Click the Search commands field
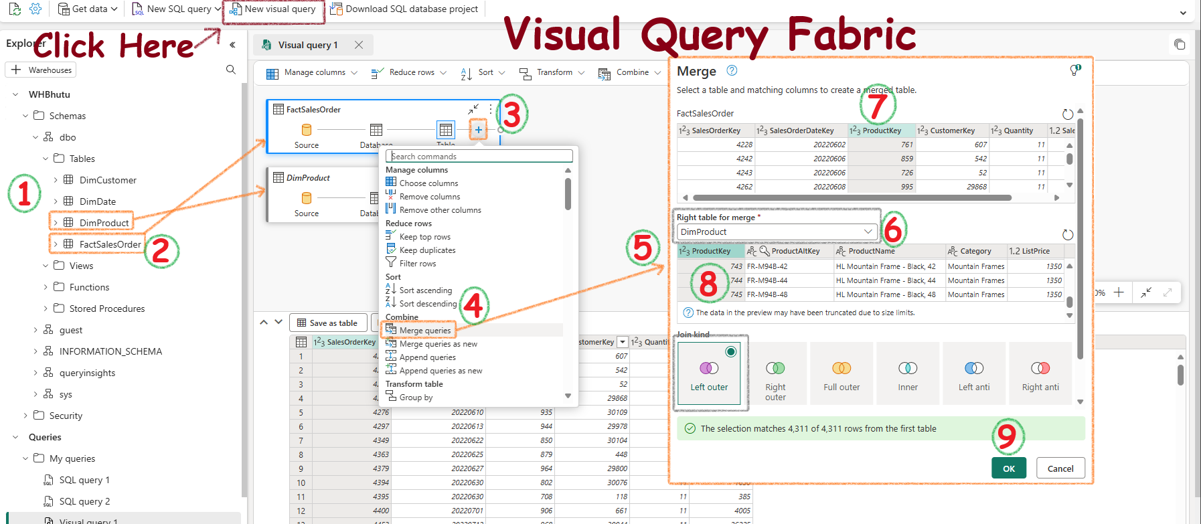The height and width of the screenshot is (524, 1201). pos(479,156)
